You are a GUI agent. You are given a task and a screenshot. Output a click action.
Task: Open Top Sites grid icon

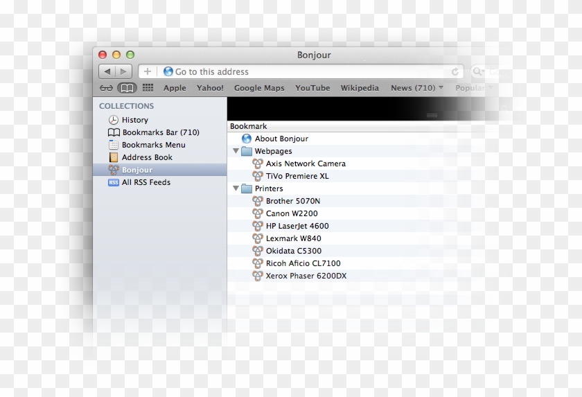click(148, 88)
